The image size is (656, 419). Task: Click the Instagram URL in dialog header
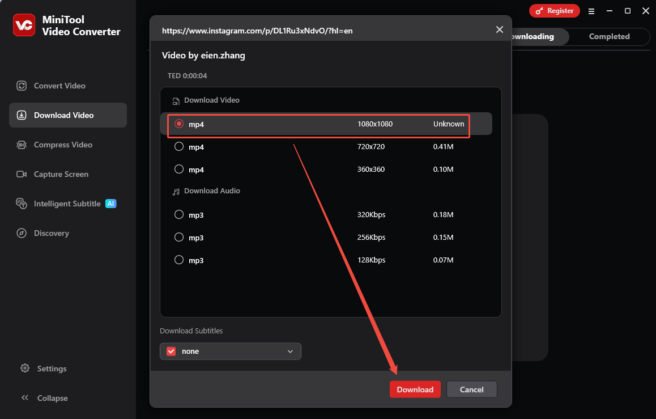tap(257, 31)
